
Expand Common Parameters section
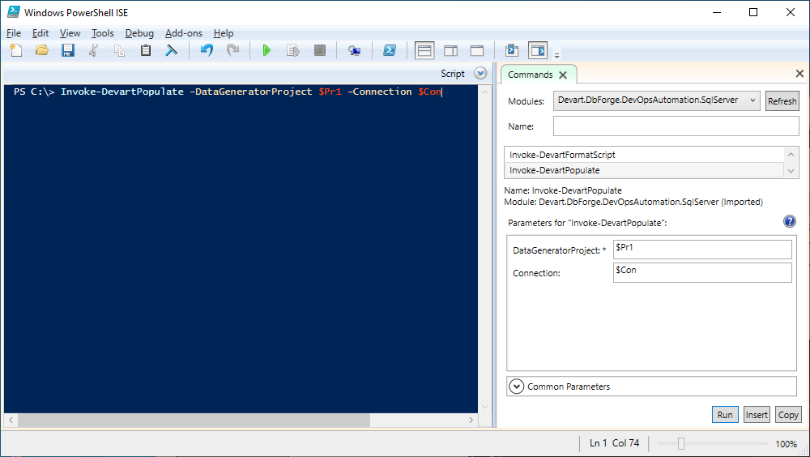[517, 387]
